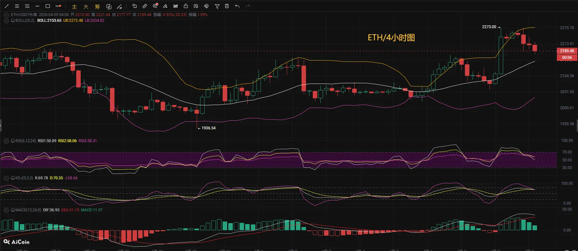Click the undo arrow
The width and height of the screenshot is (578, 251).
[237, 6]
